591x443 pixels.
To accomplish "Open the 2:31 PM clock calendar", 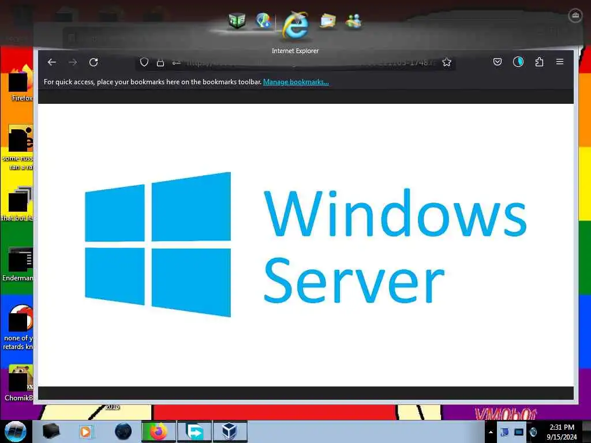I will [562, 432].
